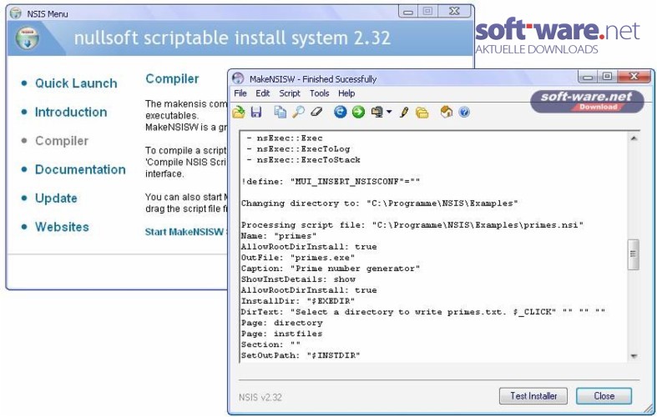Select Compiler in NSIS Menu sidebar
The image size is (657, 417).
62,141
